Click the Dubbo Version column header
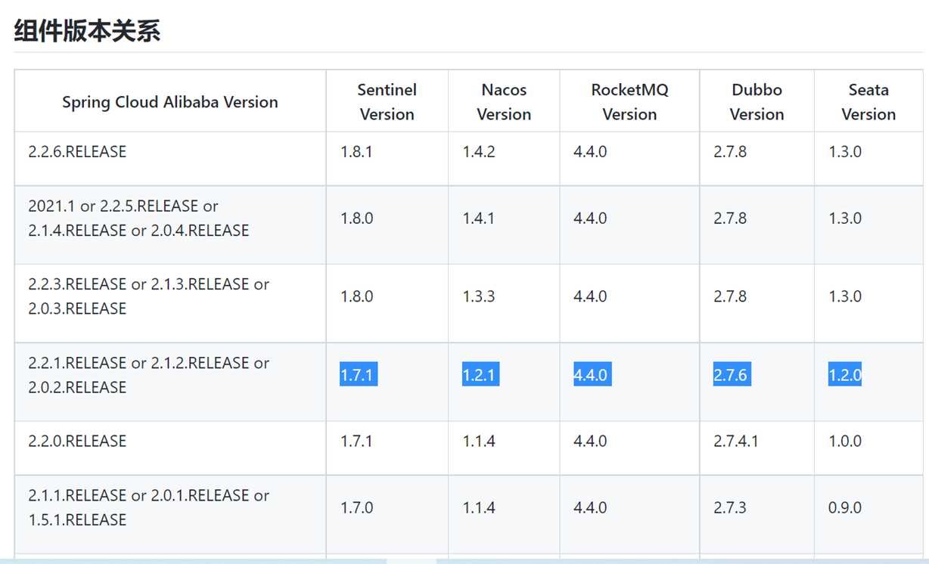 (757, 102)
